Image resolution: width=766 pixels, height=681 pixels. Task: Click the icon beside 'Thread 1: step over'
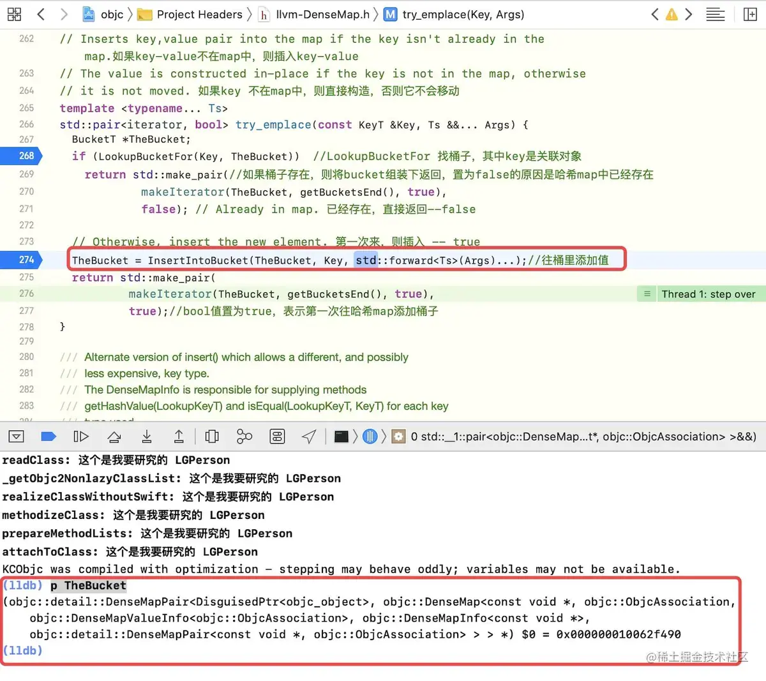pyautogui.click(x=647, y=294)
